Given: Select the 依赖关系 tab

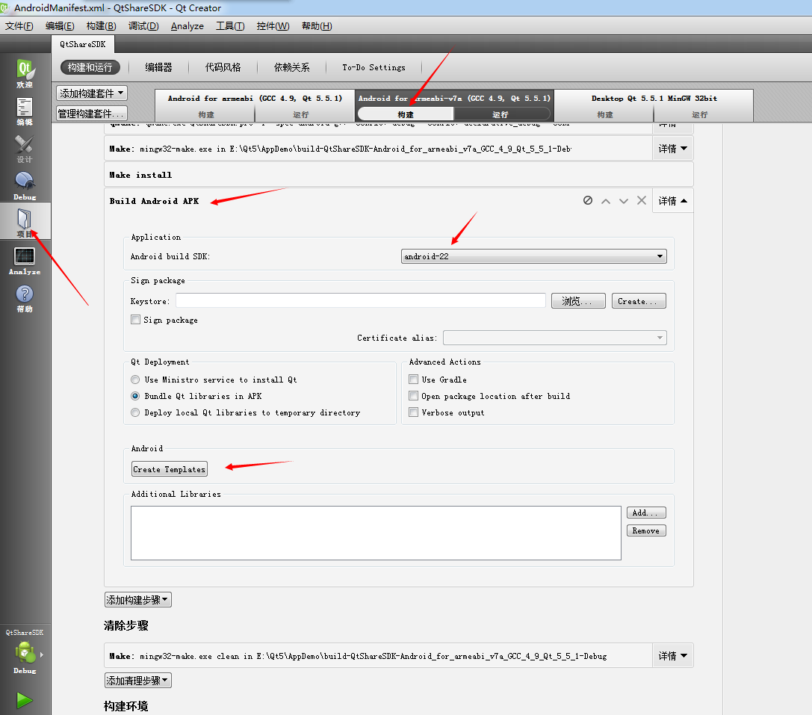Looking at the screenshot, I should click(291, 67).
